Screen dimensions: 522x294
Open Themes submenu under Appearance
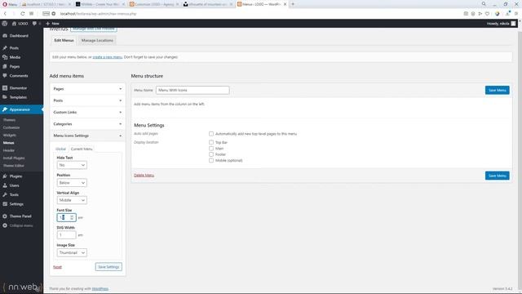pyautogui.click(x=9, y=120)
